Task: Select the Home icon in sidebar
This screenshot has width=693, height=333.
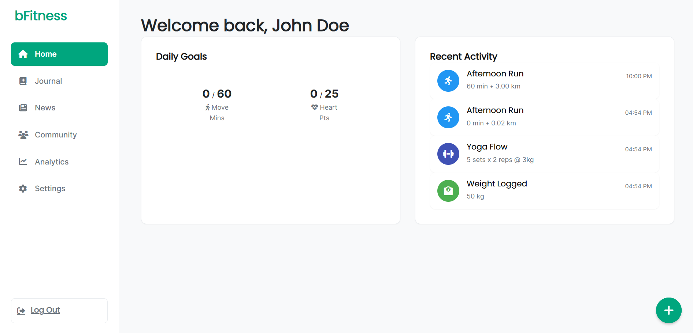Action: [x=23, y=54]
